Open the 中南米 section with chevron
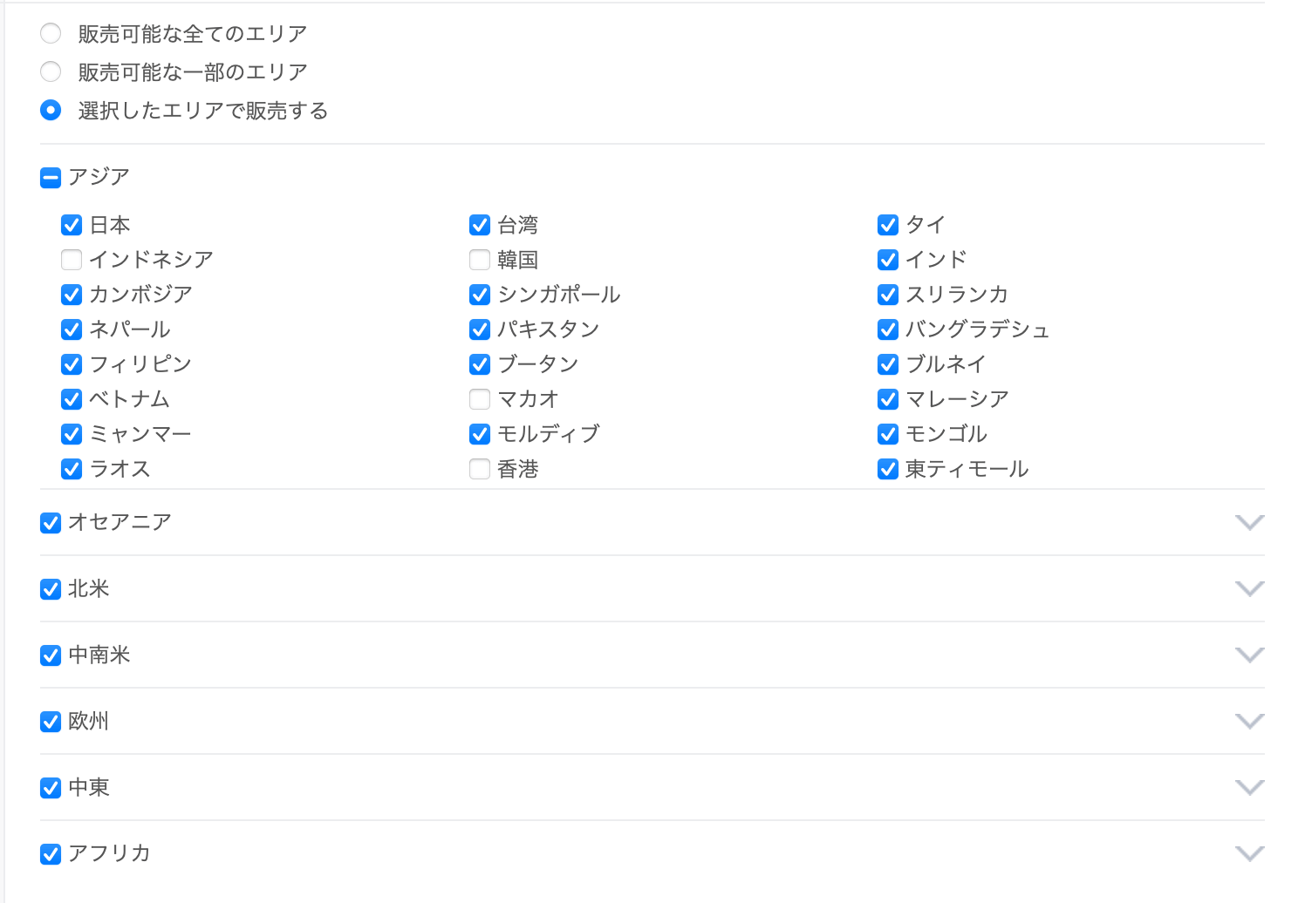This screenshot has height=903, width=1305. [1249, 655]
